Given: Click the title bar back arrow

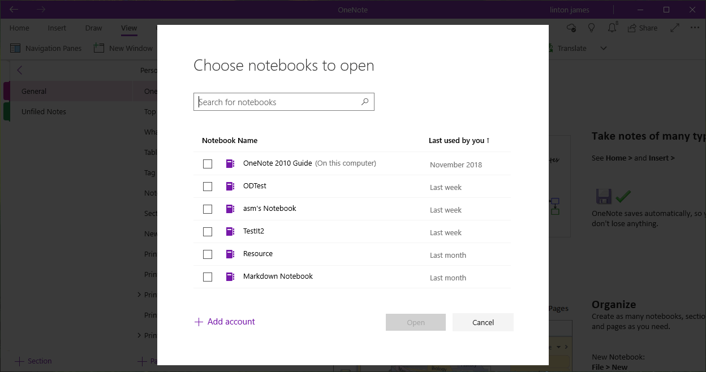Looking at the screenshot, I should tap(14, 10).
